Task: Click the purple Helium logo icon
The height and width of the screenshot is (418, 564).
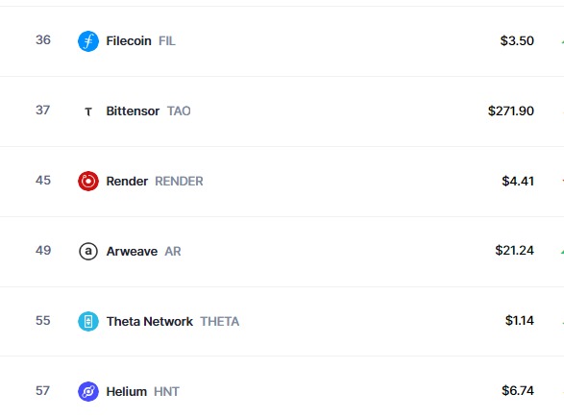Action: click(88, 391)
